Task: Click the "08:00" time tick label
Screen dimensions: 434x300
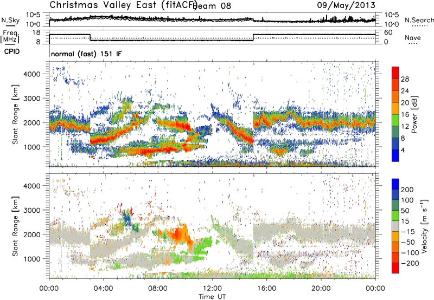Action: 158,289
